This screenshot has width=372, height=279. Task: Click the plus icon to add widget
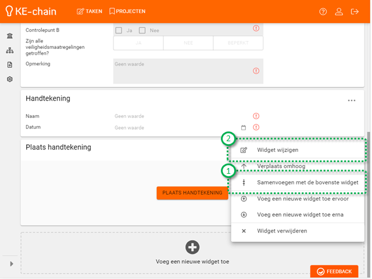click(192, 247)
